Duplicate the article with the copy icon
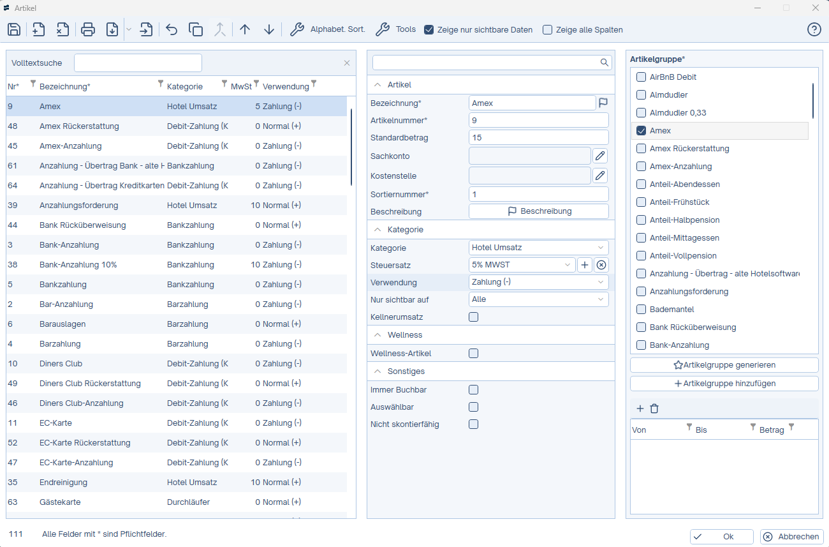Image resolution: width=829 pixels, height=547 pixels. (196, 29)
